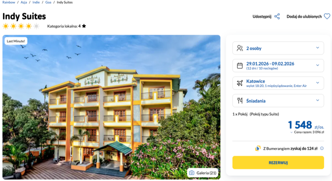
Task: Expand Cena razem price details chevron
Action: point(291,132)
